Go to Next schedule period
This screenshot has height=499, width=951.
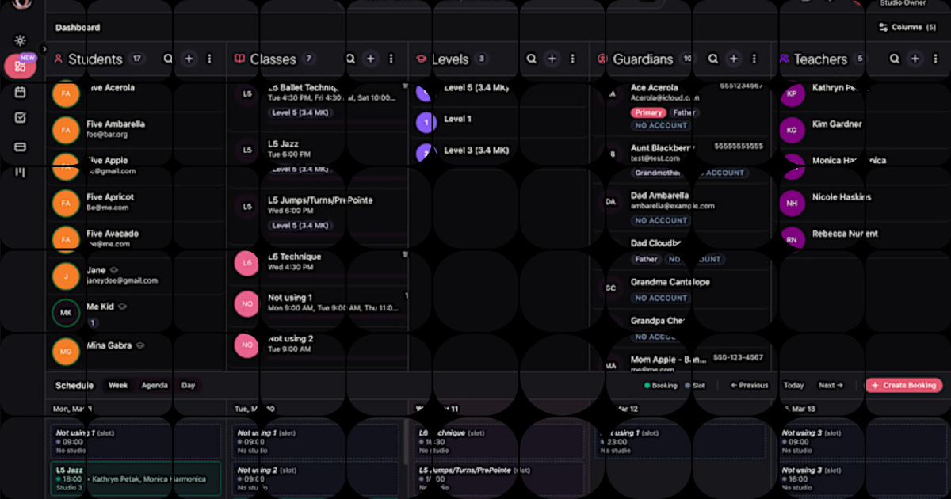[831, 385]
